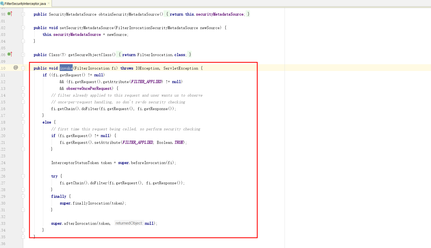Screen dimensions: 431x248
Task: Click implements gutter icon beside obtainSecurityMetadataSource
Action: [10, 13]
